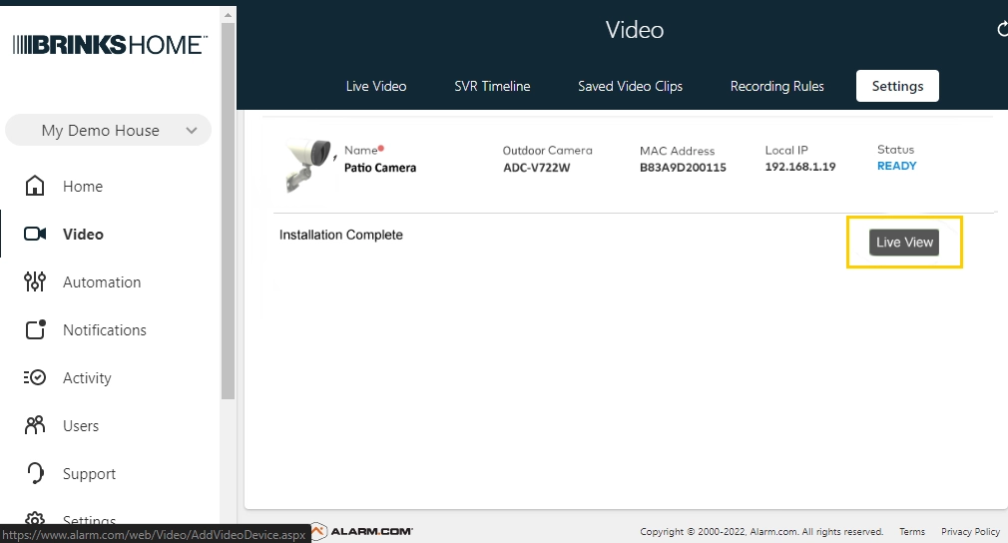Screen dimensions: 1008x543
Task: Click the Home house icon in sidebar
Action: click(x=35, y=186)
